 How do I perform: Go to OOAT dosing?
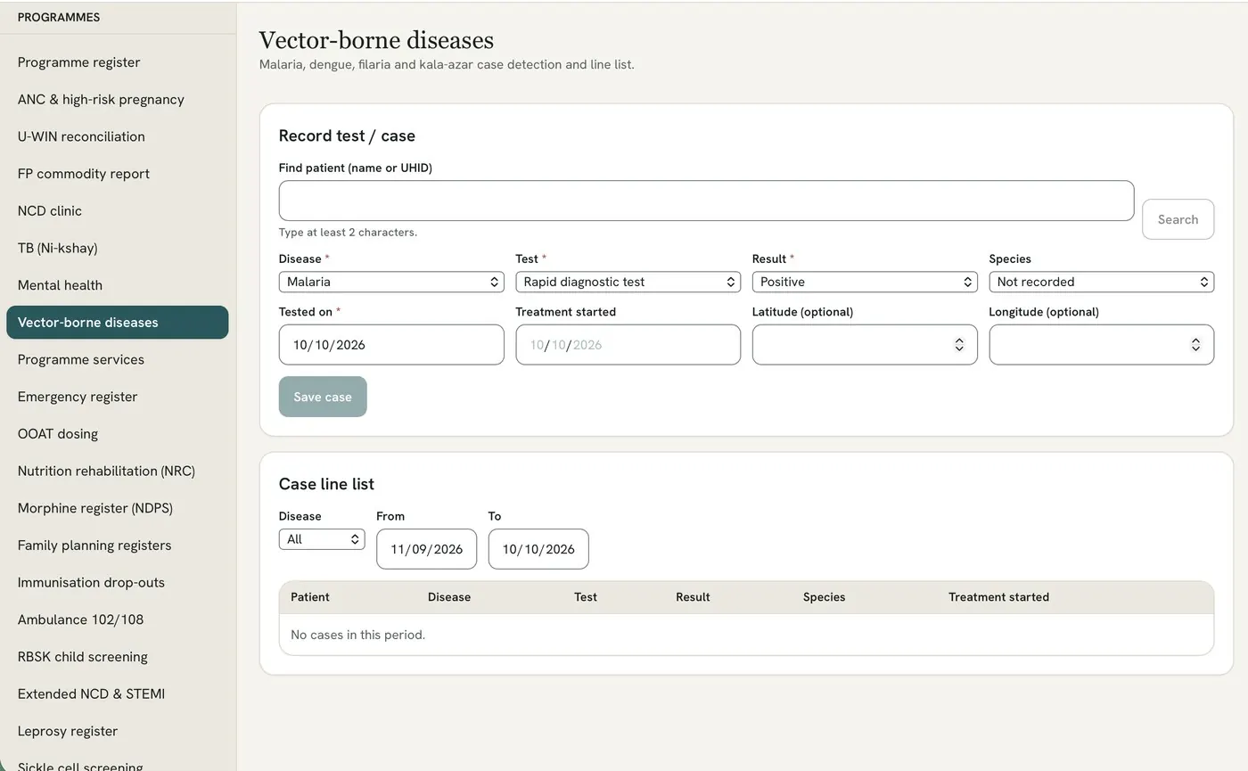(117, 434)
